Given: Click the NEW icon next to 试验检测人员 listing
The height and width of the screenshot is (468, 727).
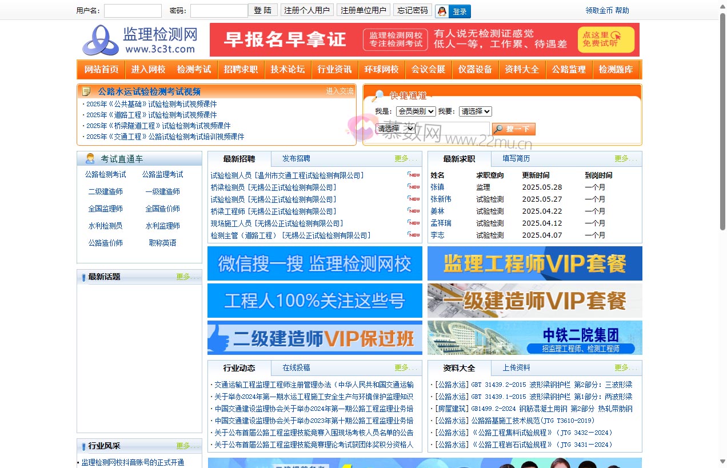Looking at the screenshot, I should pos(413,175).
